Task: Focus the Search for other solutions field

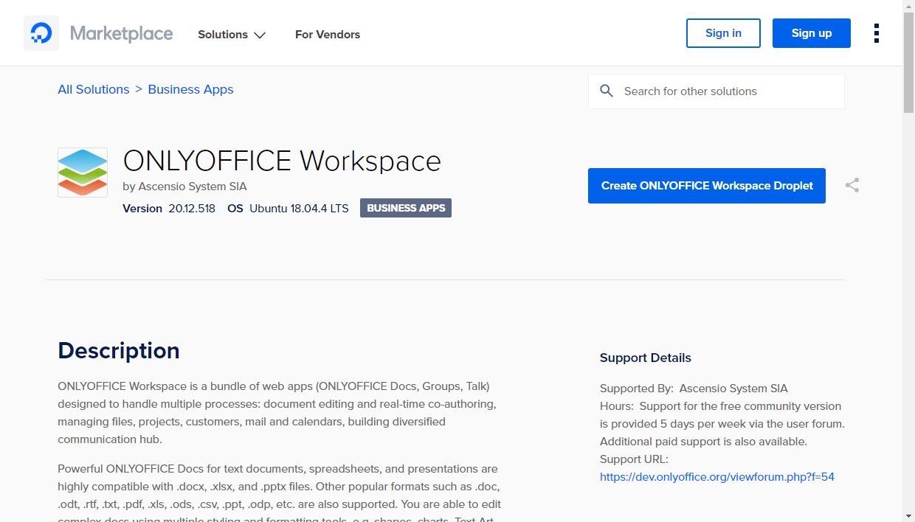Action: click(727, 91)
